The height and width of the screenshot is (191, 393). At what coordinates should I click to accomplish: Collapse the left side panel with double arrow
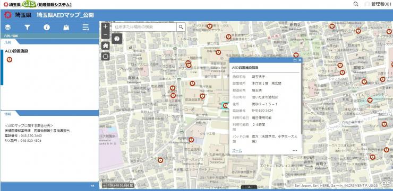(92, 186)
